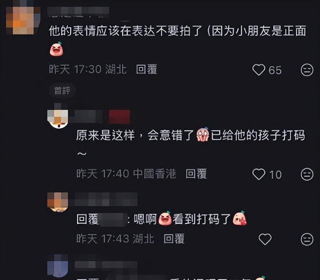The width and height of the screenshot is (320, 280).
Task: Like the 17:43 Hubei reply
Action: pyautogui.click(x=265, y=239)
